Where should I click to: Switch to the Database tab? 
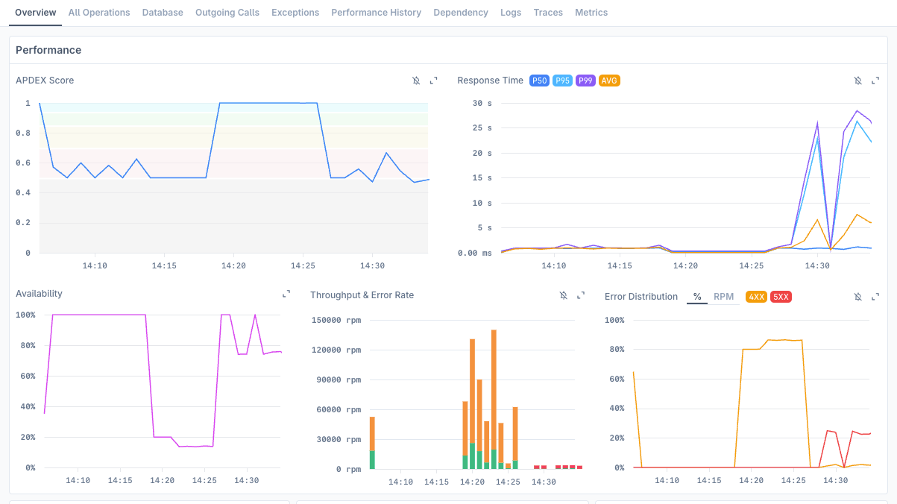pos(163,13)
